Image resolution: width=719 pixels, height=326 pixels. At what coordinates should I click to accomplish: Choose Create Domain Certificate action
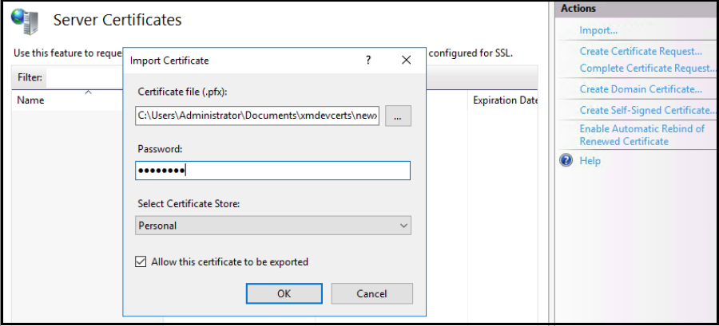click(641, 89)
